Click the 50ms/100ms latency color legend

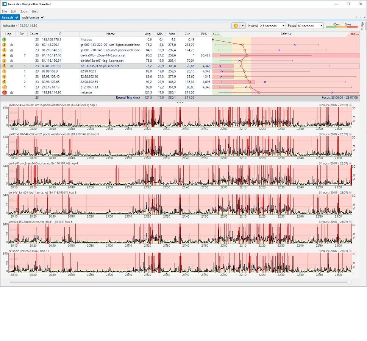pyautogui.click(x=342, y=25)
